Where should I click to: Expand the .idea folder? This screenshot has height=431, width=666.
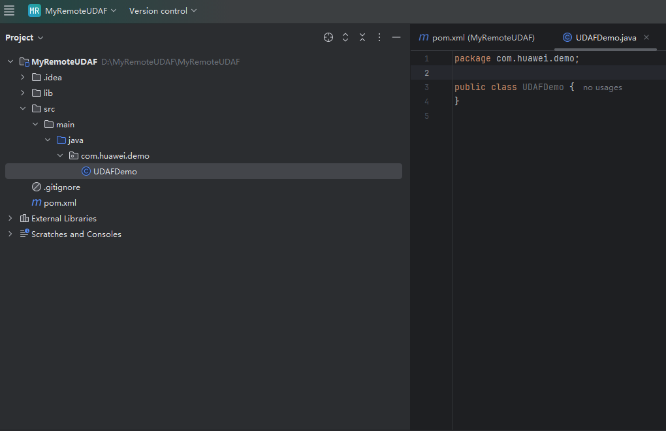click(22, 77)
